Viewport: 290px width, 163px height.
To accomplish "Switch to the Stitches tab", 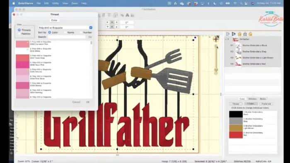I will pyautogui.click(x=252, y=99).
